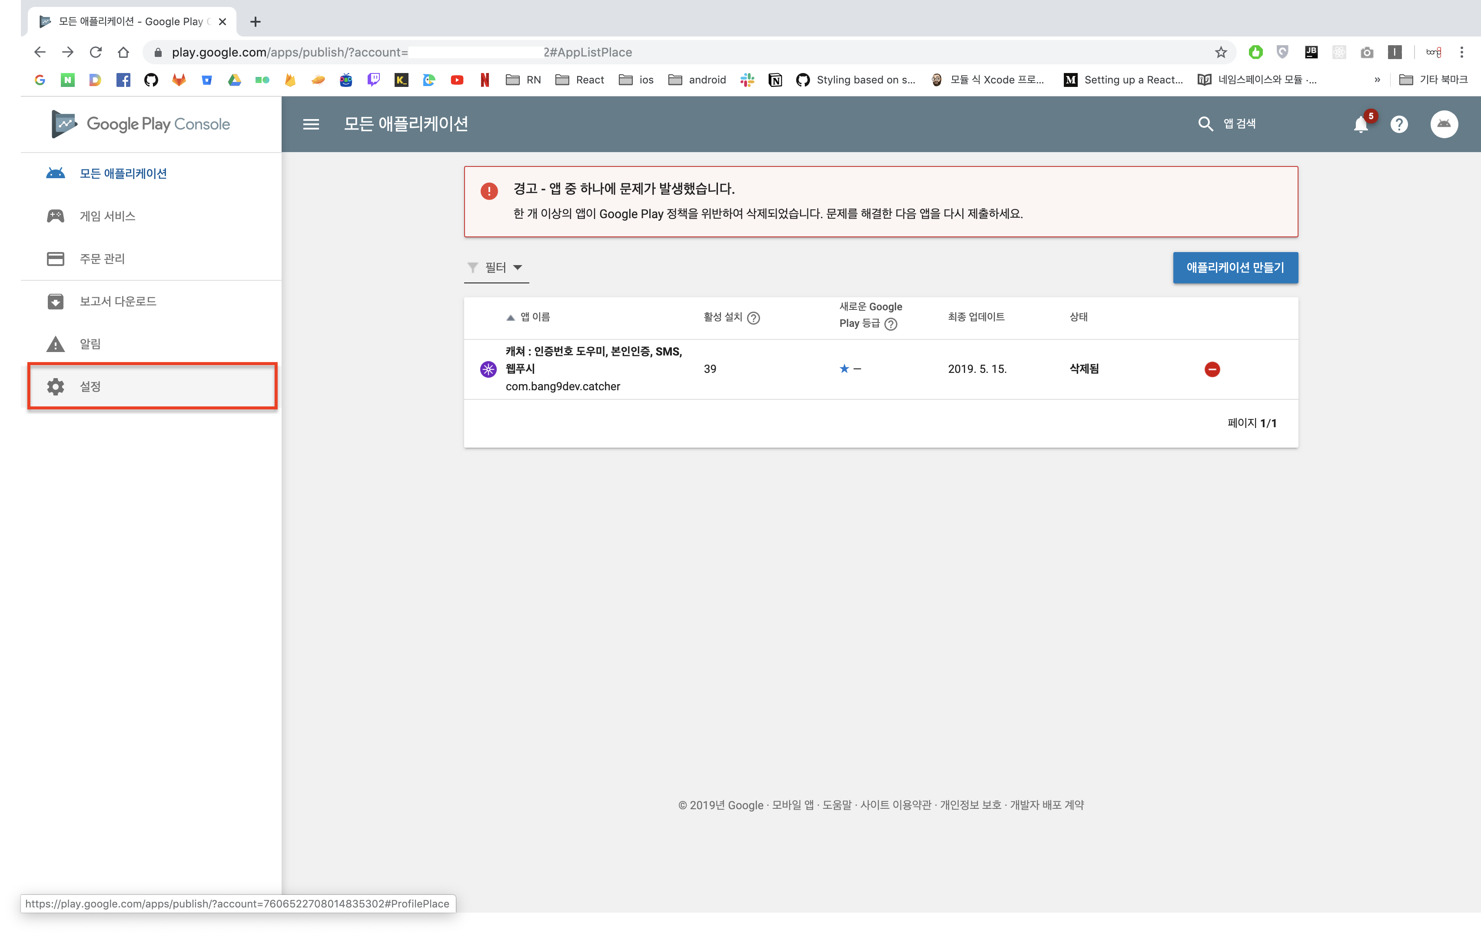Open the account avatar menu
Viewport: 1481px width, 937px height.
(1444, 124)
